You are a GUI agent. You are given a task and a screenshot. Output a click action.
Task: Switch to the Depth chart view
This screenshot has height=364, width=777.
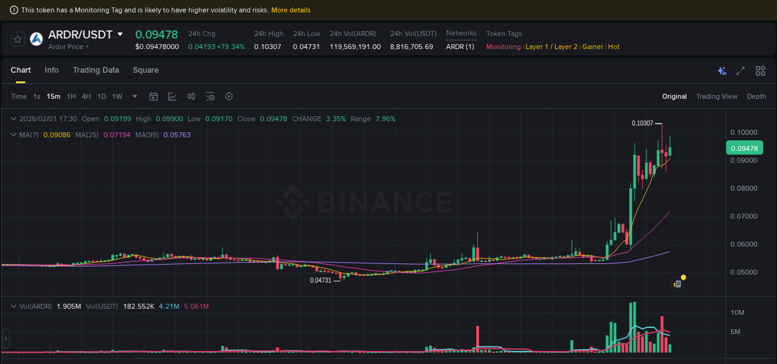[756, 96]
